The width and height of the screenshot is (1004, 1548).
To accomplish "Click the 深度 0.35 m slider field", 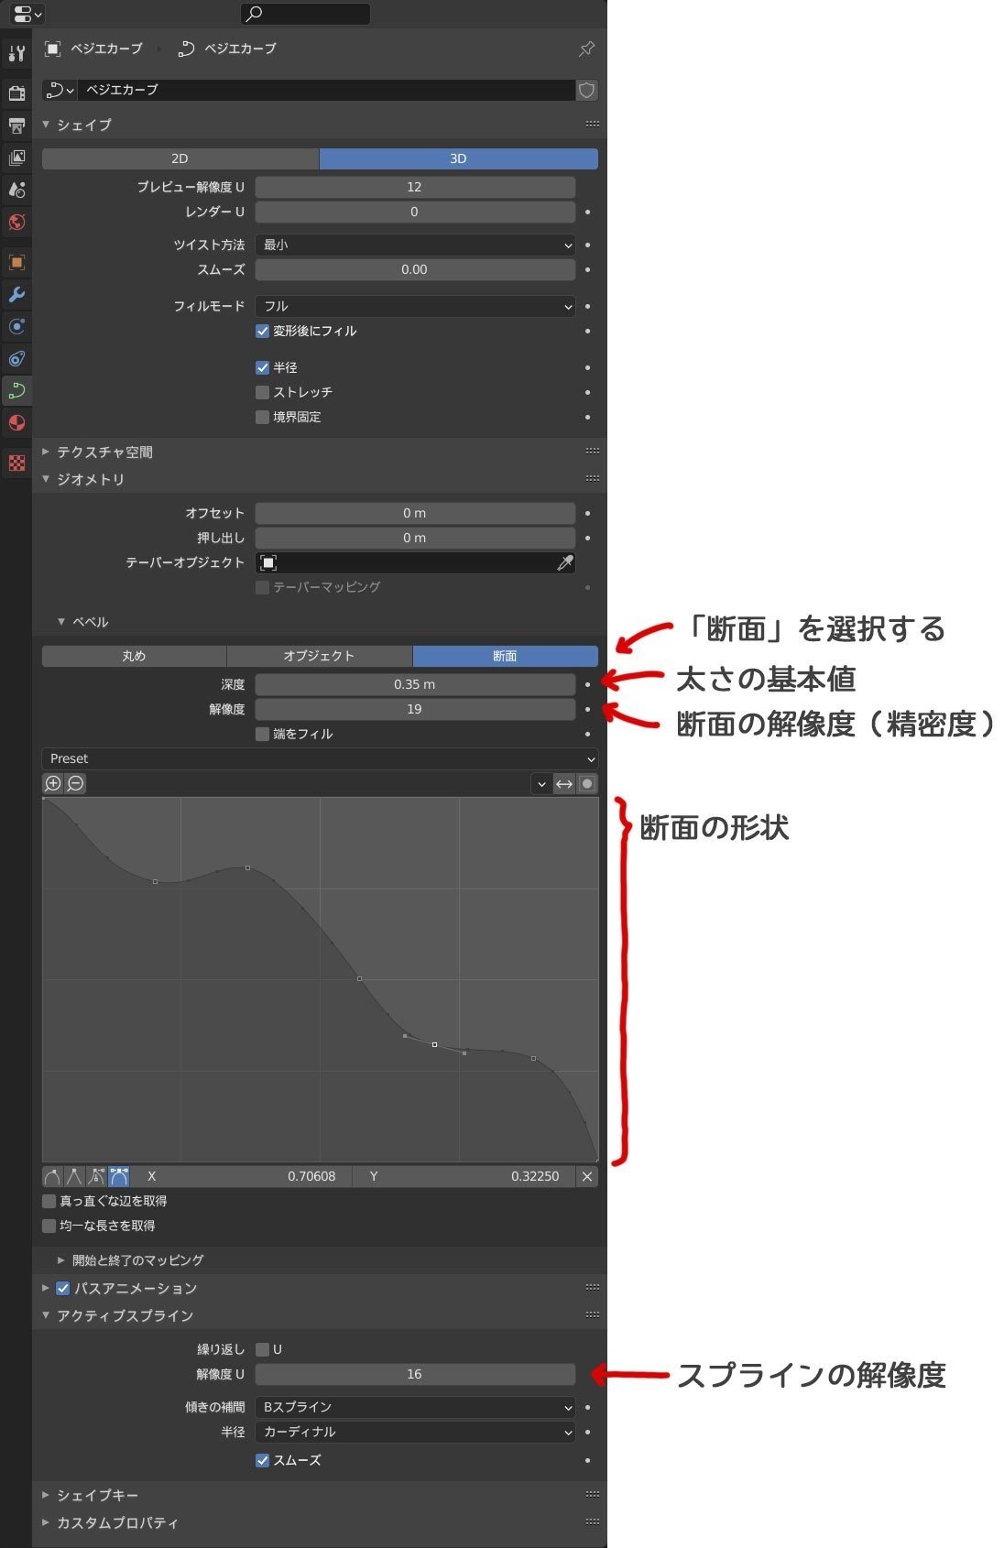I will [415, 684].
